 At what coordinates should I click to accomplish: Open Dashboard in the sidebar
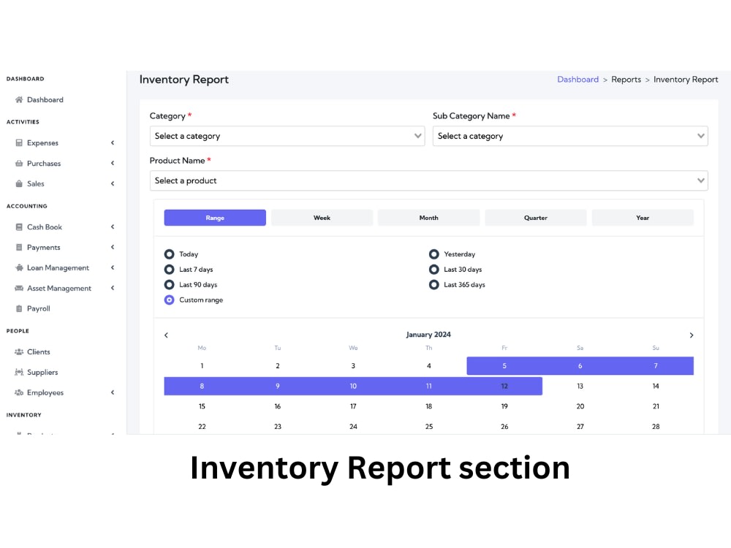click(45, 99)
